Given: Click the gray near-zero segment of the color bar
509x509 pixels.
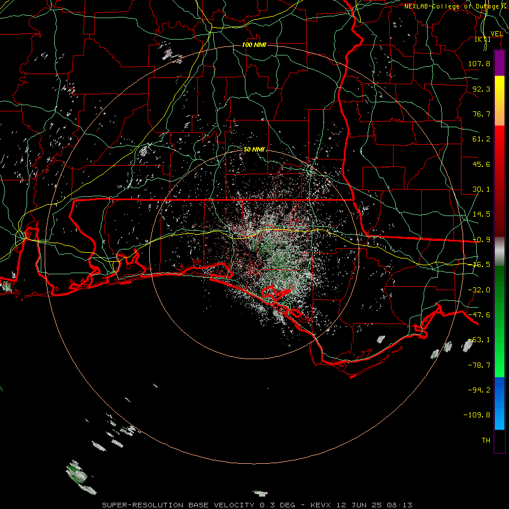Looking at the screenshot, I should pyautogui.click(x=499, y=252).
